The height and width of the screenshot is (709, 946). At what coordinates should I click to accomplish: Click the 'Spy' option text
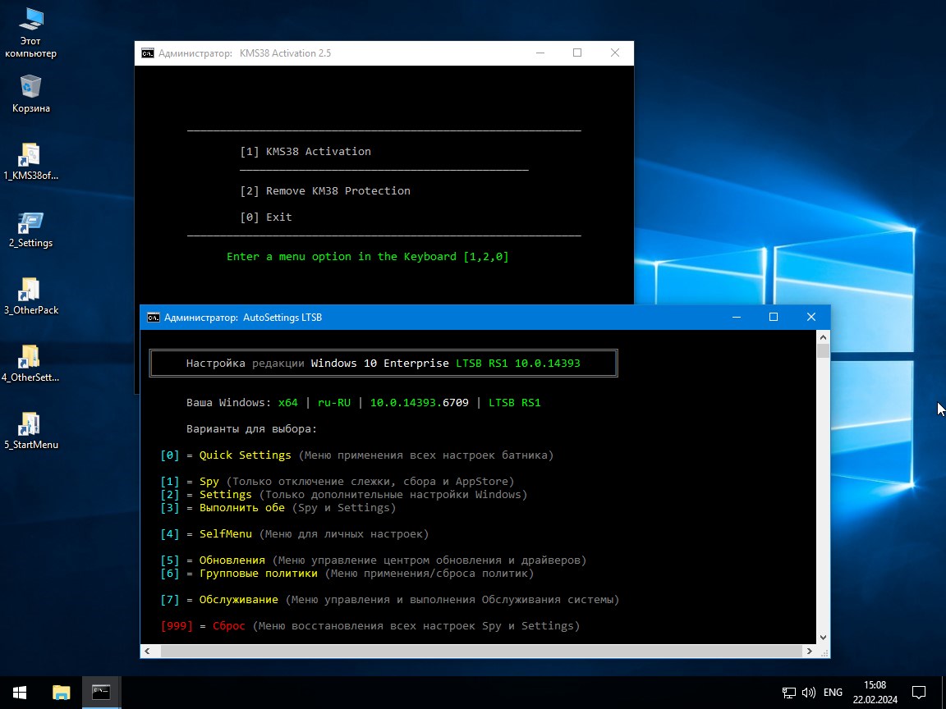(x=209, y=482)
